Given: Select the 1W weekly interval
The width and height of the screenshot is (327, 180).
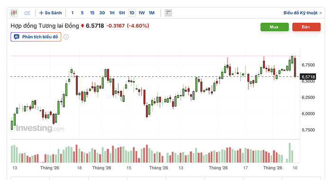Looking at the screenshot, I should click(x=142, y=13).
